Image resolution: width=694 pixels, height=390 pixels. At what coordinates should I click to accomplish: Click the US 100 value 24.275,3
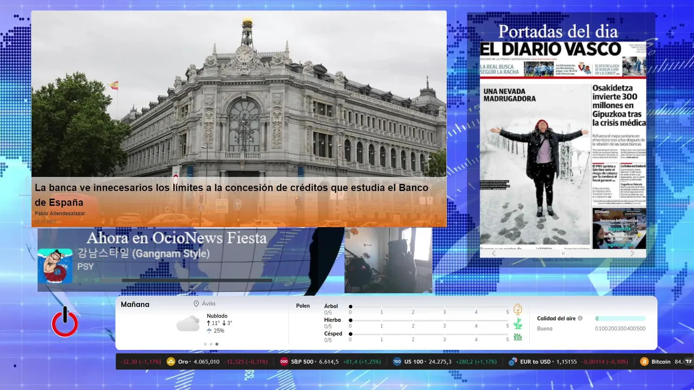click(x=440, y=362)
